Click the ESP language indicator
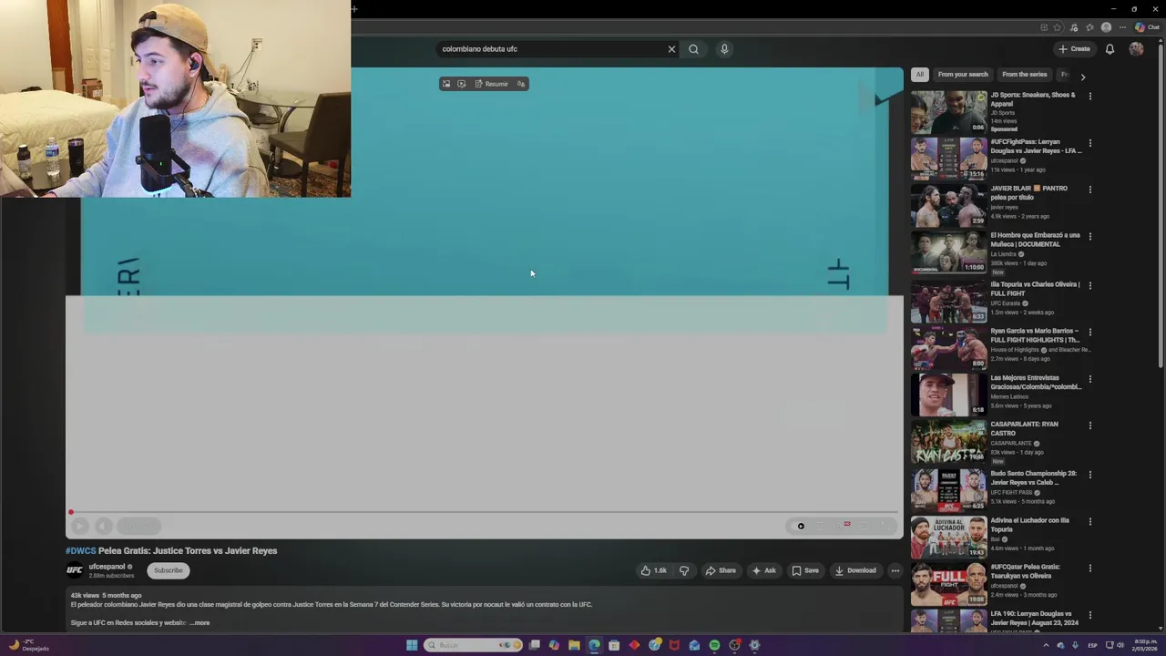1166x656 pixels. tap(1092, 645)
